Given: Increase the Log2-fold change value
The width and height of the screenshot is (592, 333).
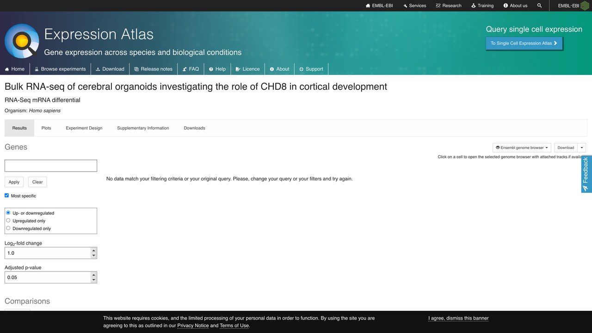Looking at the screenshot, I should pyautogui.click(x=94, y=251).
